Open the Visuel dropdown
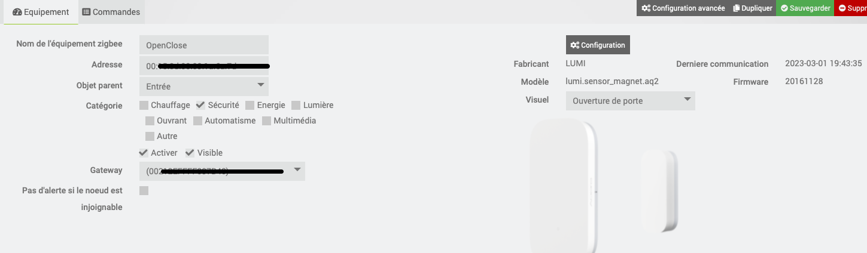 pyautogui.click(x=631, y=101)
